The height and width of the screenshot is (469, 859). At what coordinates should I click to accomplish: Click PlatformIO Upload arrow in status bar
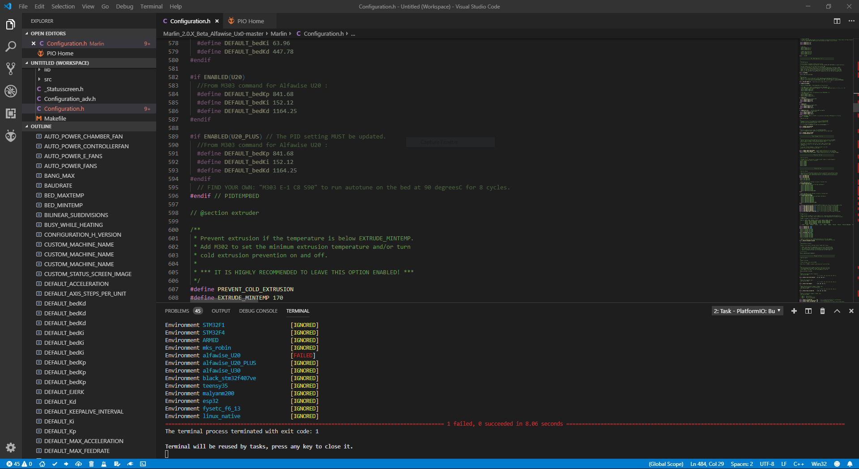66,464
